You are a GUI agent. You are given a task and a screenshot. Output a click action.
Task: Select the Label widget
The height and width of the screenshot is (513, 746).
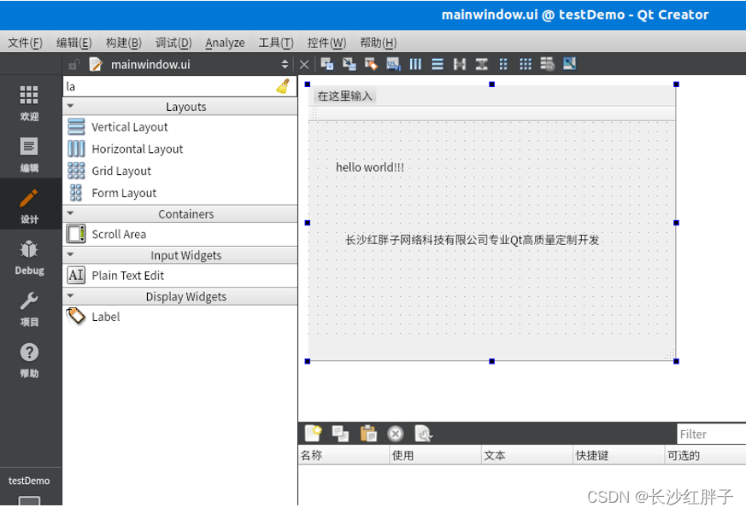[x=179, y=316]
